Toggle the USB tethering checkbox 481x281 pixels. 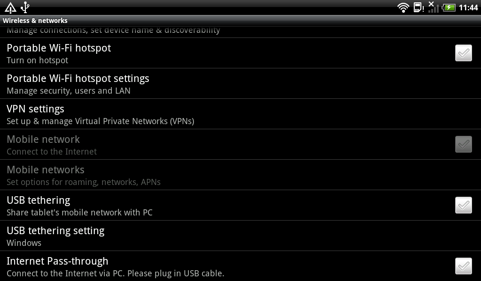point(463,205)
